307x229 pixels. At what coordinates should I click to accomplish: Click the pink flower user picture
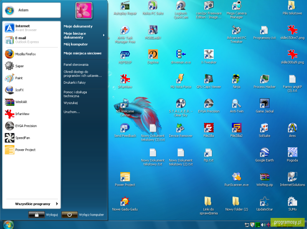84,10
